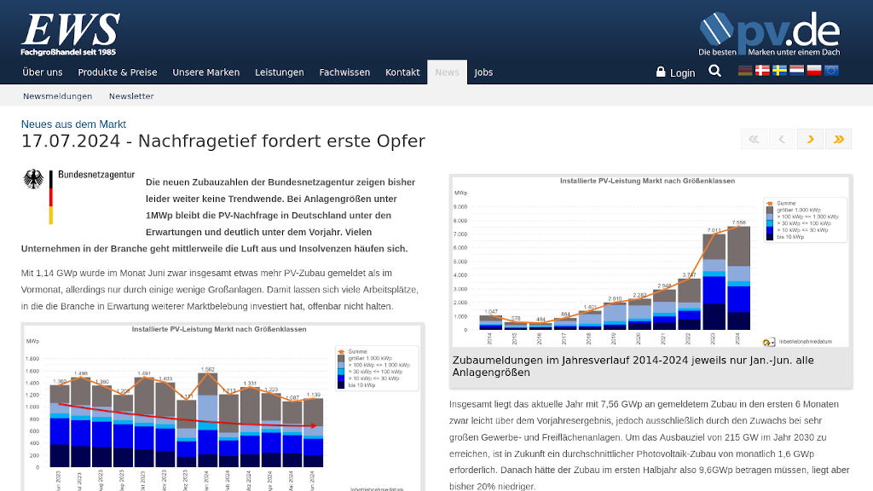
Task: Click the EWS Fachgroßhandel logo
Action: (70, 34)
